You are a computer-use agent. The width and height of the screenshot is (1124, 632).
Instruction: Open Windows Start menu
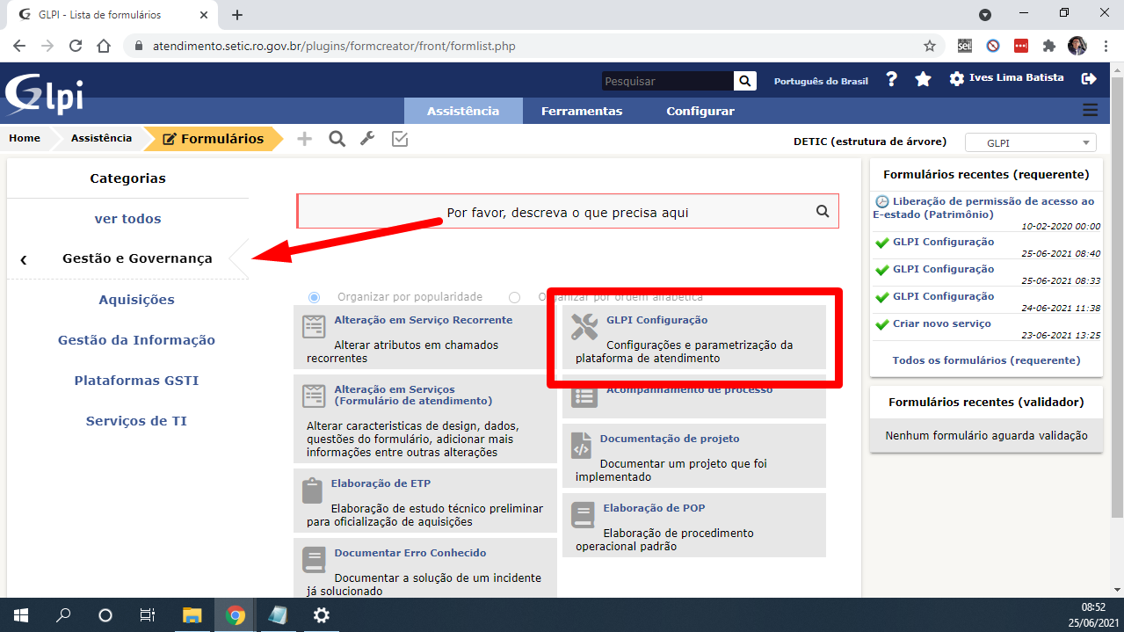[20, 615]
